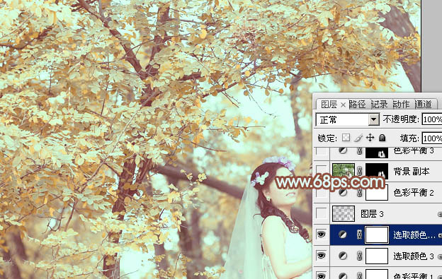Hide the 选取颜色 3 layer

[x=322, y=256]
